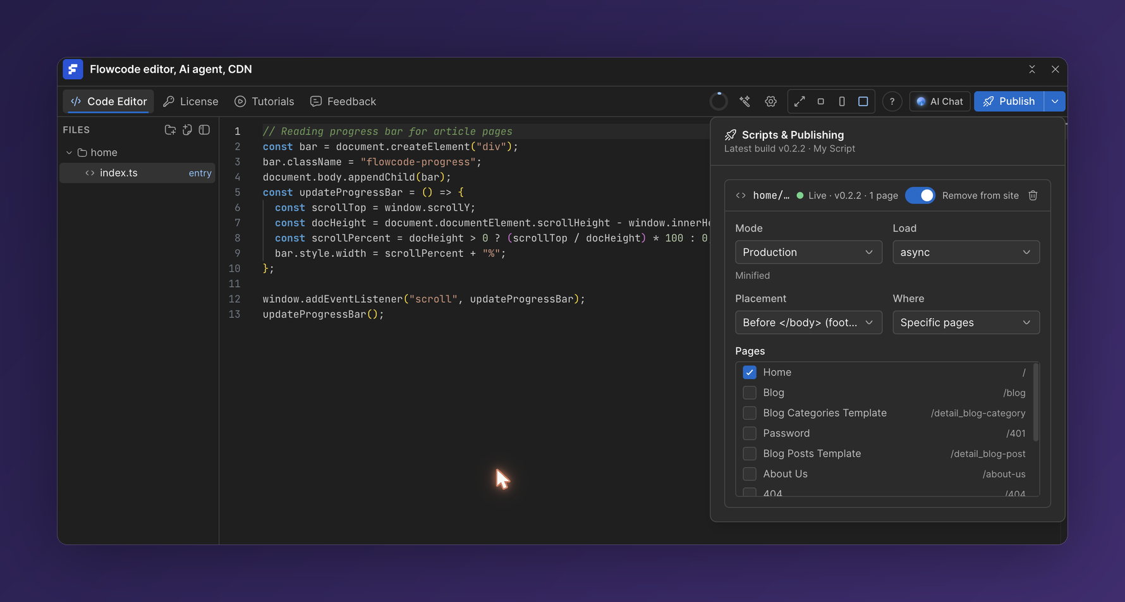The width and height of the screenshot is (1125, 602).
Task: Click the Publish button
Action: [1009, 101]
